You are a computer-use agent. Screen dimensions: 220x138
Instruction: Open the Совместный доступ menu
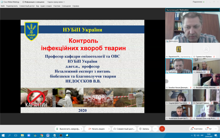point(27,6)
